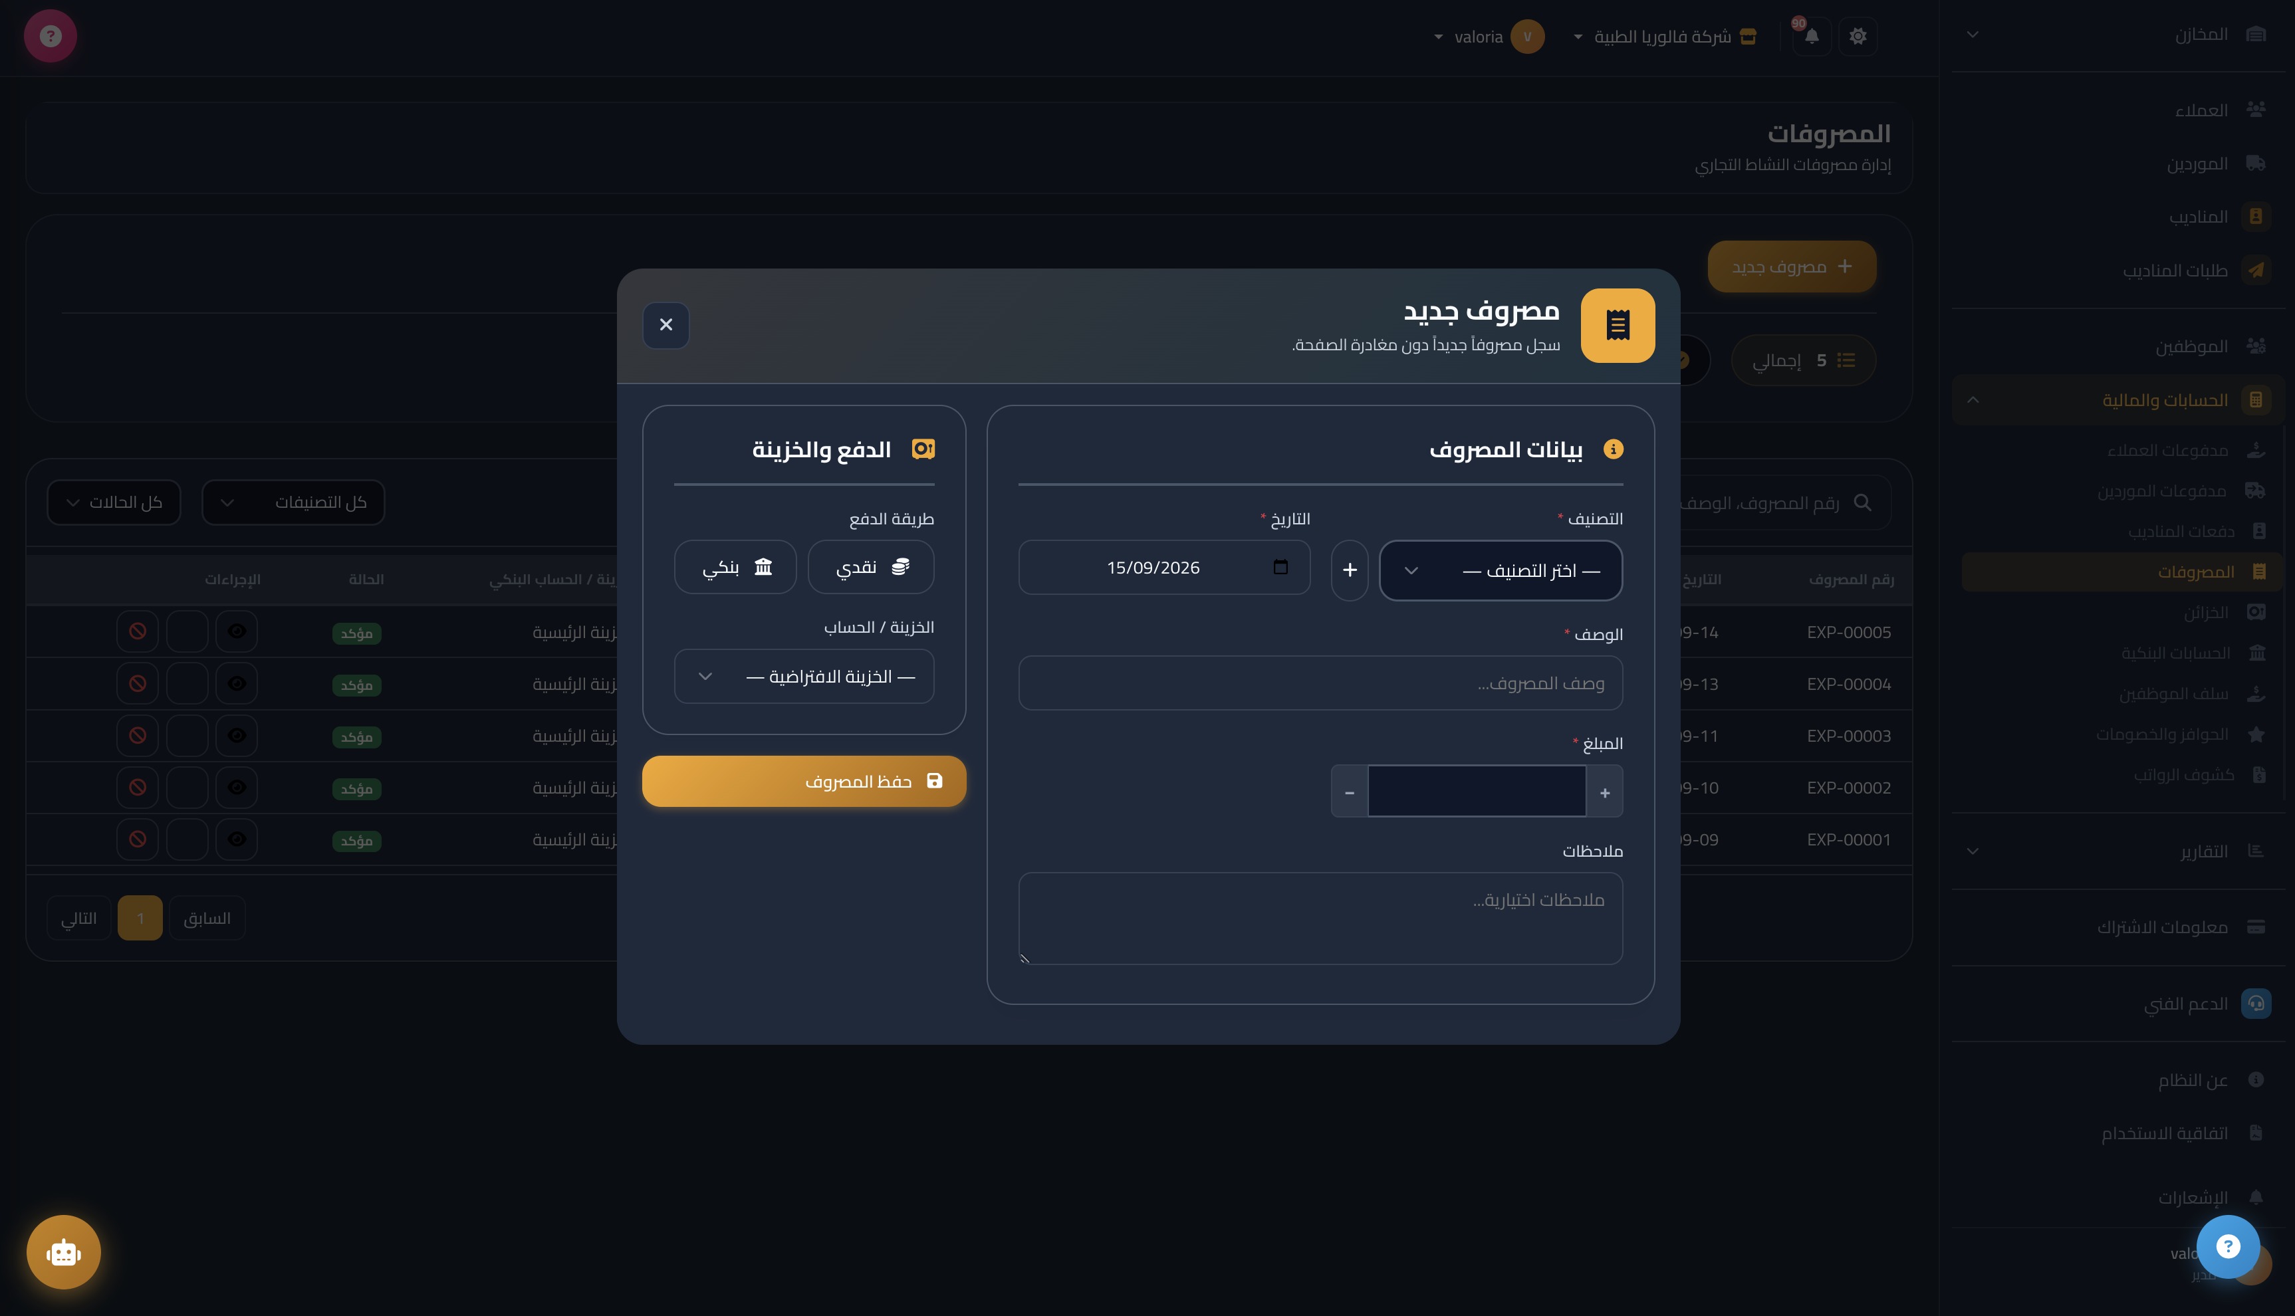This screenshot has width=2295, height=1316.
Task: Open the notifications bell icon
Action: (1812, 36)
